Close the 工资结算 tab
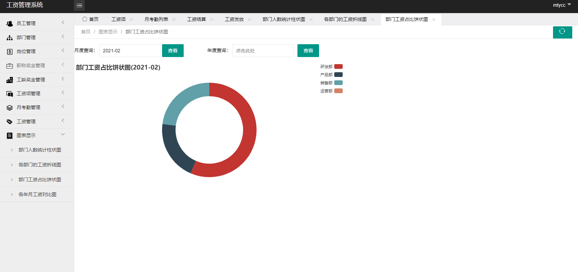Screen dimensions: 578x272 (x=212, y=19)
